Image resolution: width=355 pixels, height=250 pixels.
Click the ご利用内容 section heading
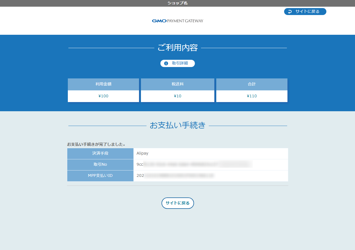pyautogui.click(x=177, y=48)
